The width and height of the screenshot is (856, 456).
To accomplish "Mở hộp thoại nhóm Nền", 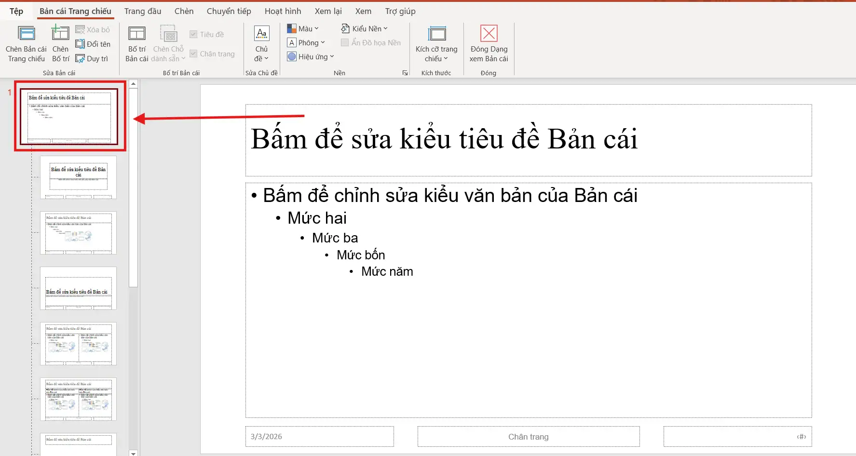I will tap(405, 73).
